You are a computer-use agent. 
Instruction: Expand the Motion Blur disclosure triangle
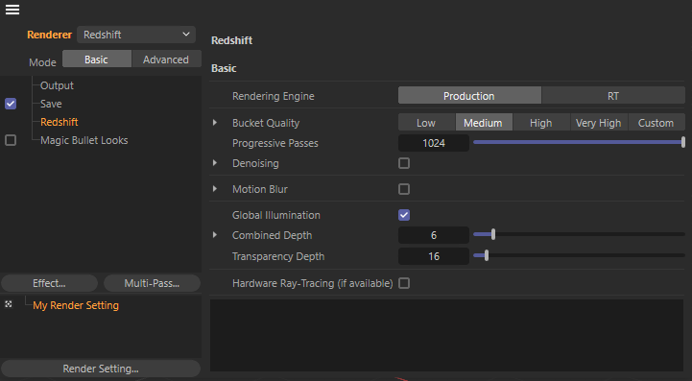[215, 189]
